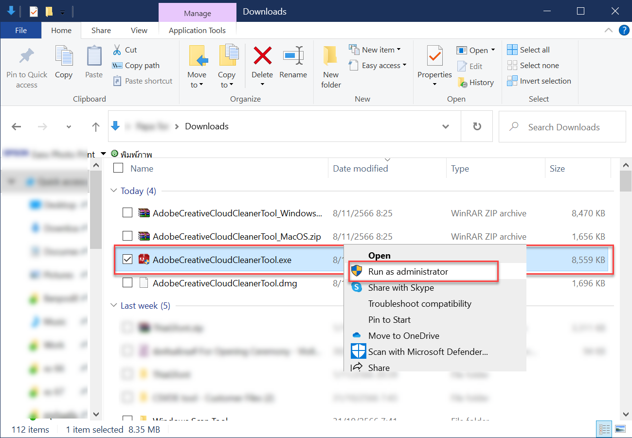The width and height of the screenshot is (632, 438).
Task: Click the Help question mark icon
Action: pos(624,30)
